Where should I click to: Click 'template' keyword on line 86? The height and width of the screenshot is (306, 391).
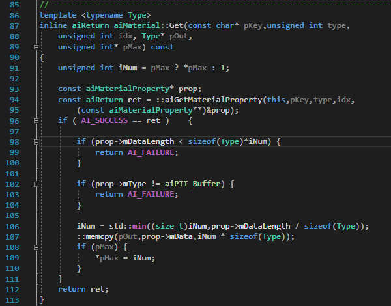click(58, 15)
